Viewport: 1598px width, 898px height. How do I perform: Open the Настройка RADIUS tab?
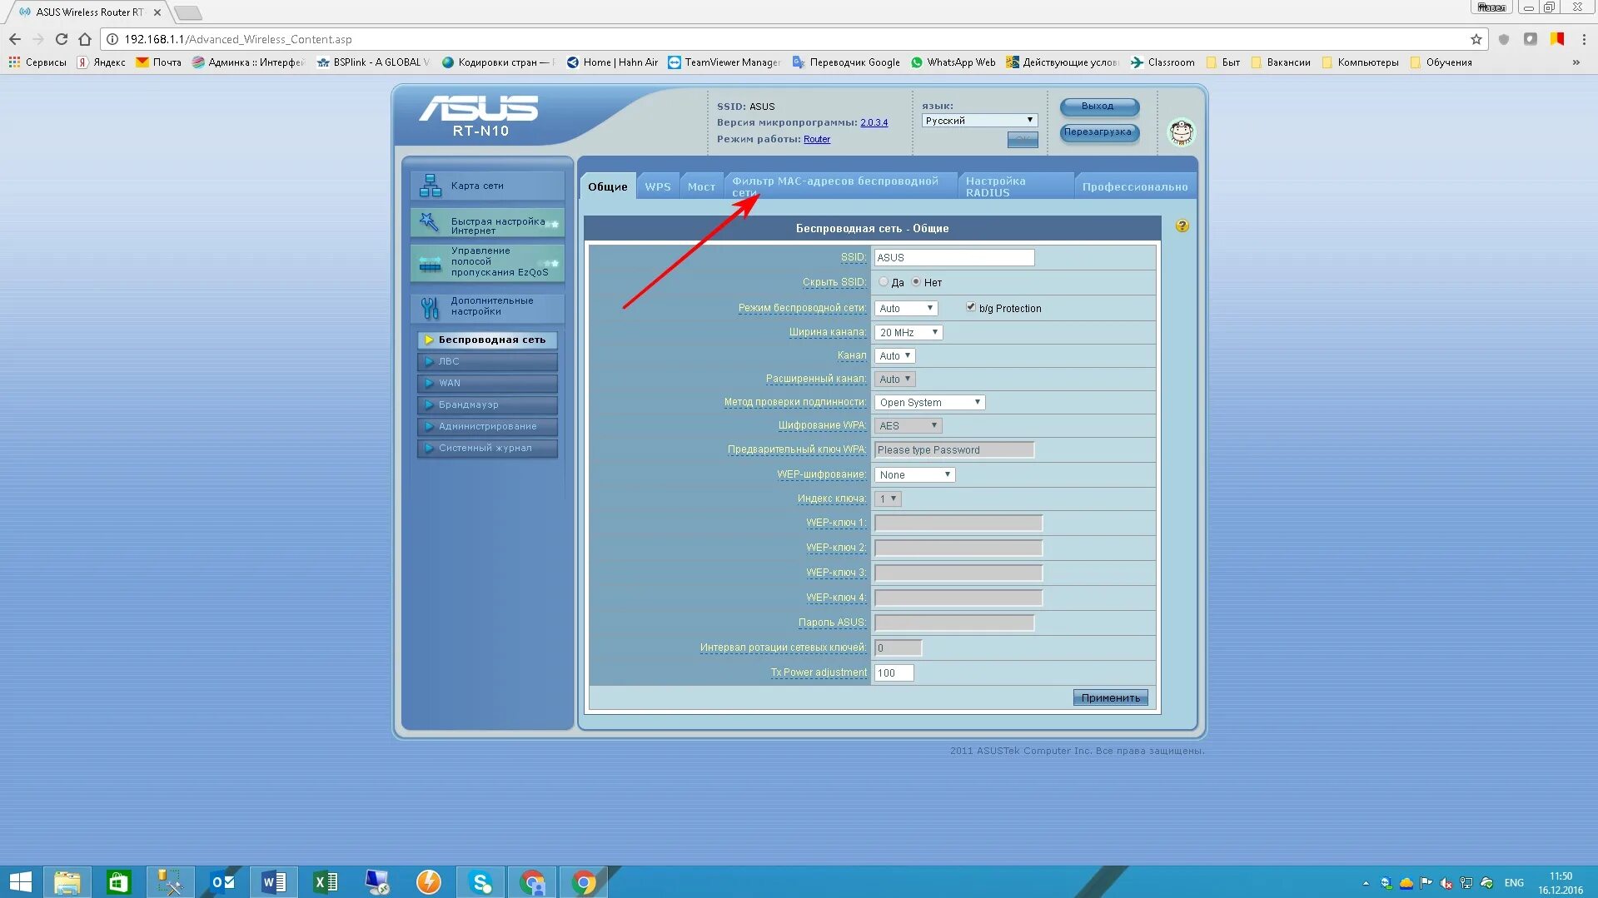[x=1015, y=186]
